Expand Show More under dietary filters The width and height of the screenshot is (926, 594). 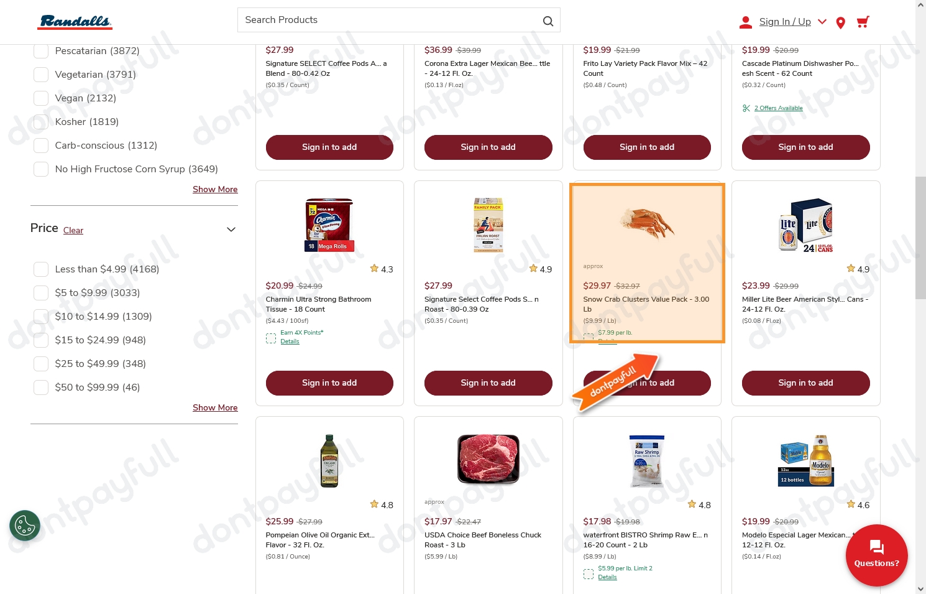pos(215,189)
